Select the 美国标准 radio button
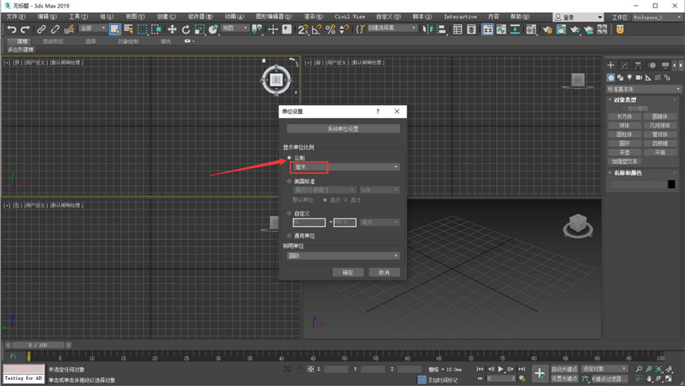The width and height of the screenshot is (685, 386). [289, 181]
